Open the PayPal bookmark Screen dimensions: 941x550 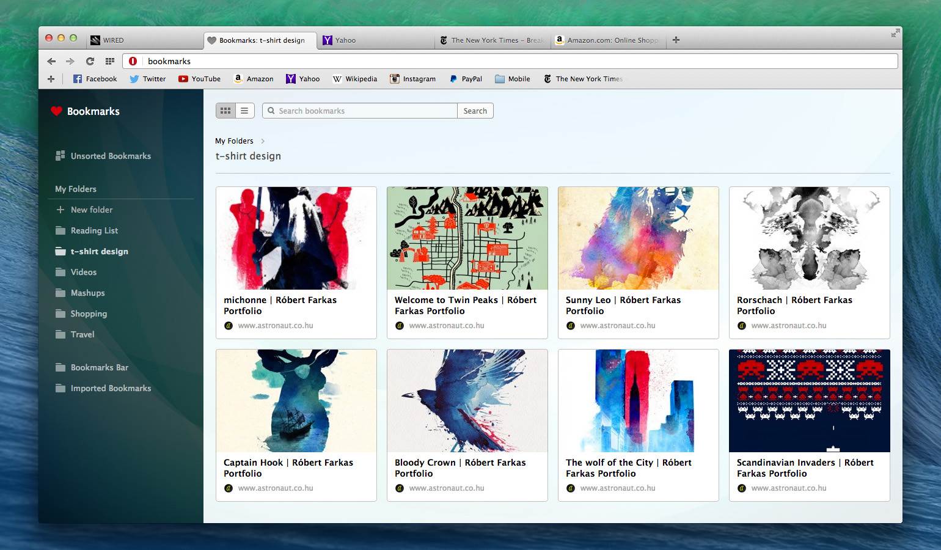pyautogui.click(x=465, y=79)
